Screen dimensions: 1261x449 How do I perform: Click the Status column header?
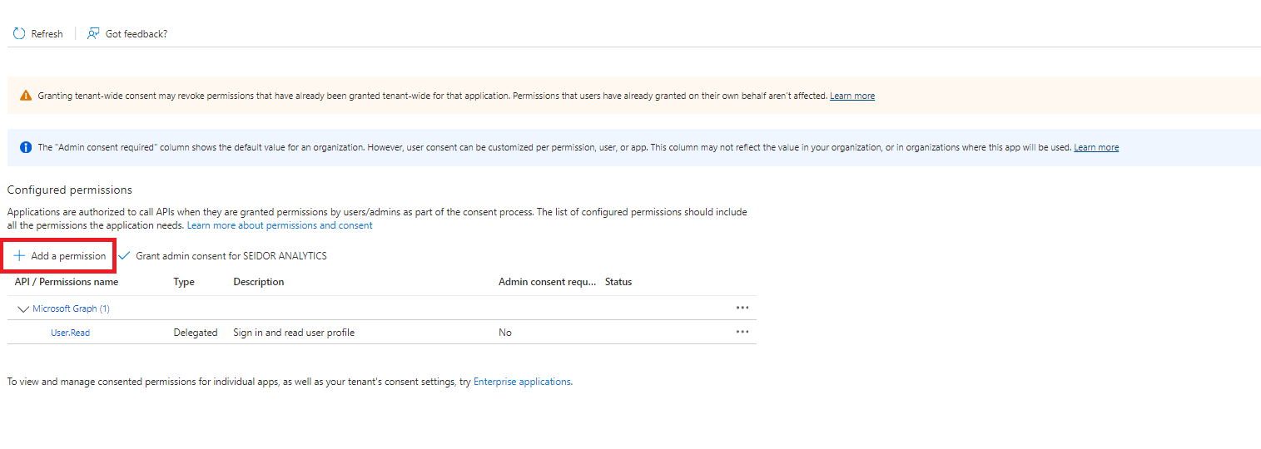(618, 282)
